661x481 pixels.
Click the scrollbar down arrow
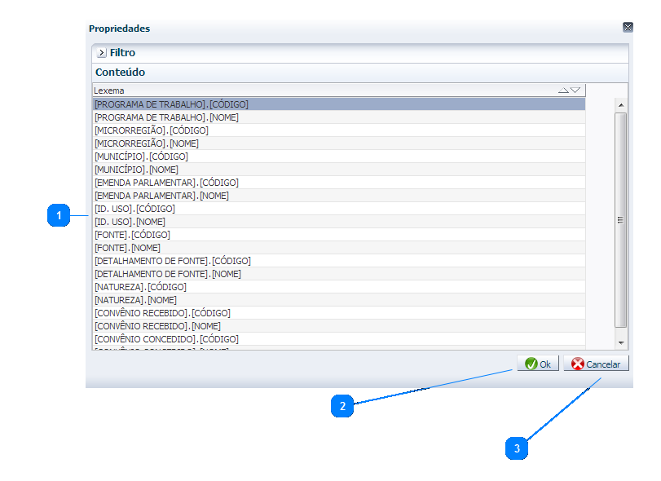[620, 342]
